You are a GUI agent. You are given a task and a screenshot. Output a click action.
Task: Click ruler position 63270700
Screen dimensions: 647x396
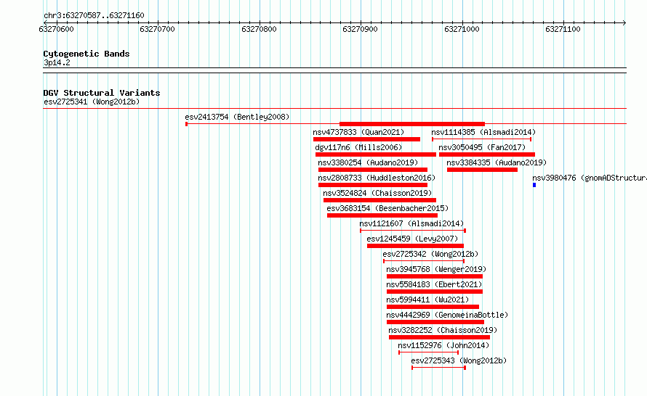pos(157,29)
